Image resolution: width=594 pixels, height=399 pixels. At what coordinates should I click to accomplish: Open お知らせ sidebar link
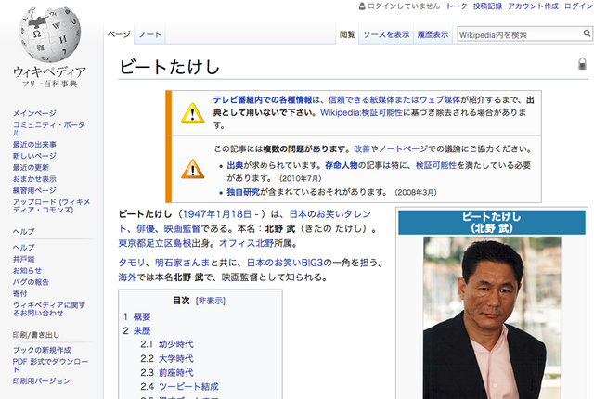(27, 270)
